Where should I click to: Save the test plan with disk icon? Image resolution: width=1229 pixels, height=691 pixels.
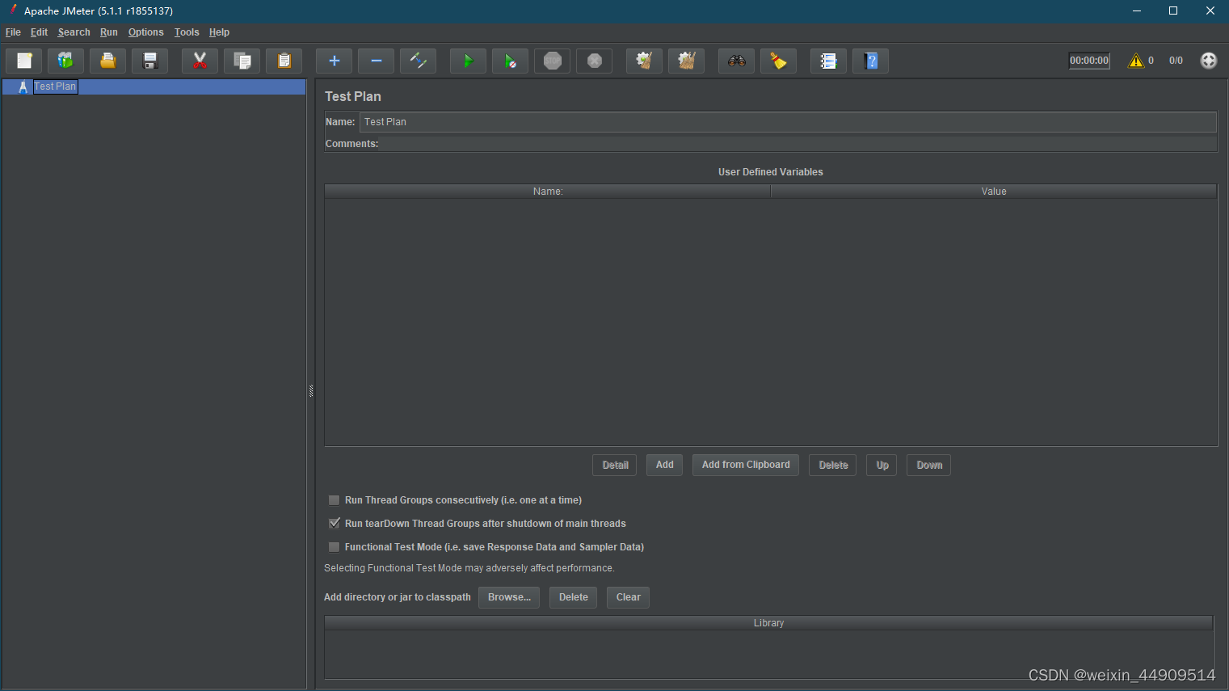point(149,61)
